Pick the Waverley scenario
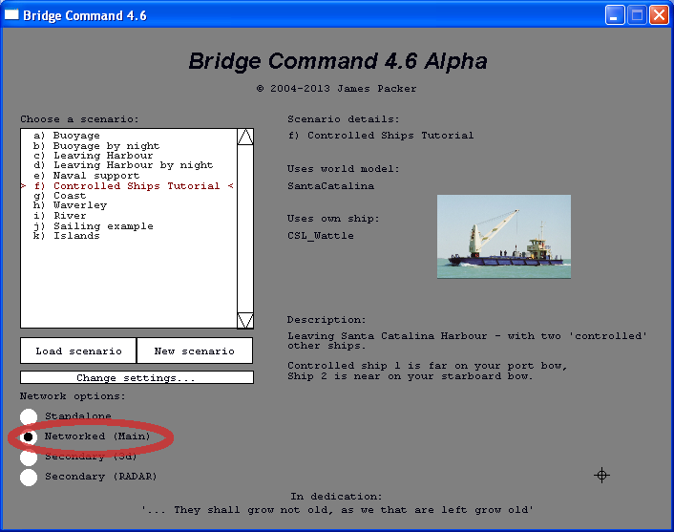Image resolution: width=674 pixels, height=532 pixels. (70, 205)
